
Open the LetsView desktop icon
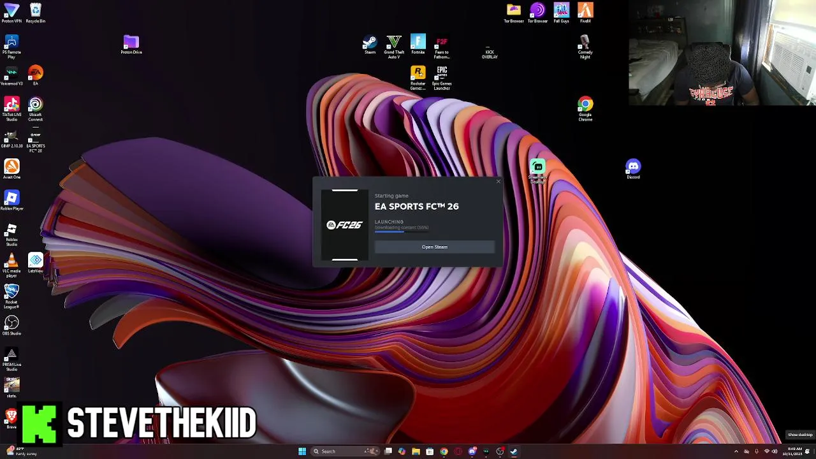pos(35,263)
